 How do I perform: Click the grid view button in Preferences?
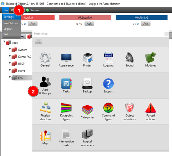38,42
